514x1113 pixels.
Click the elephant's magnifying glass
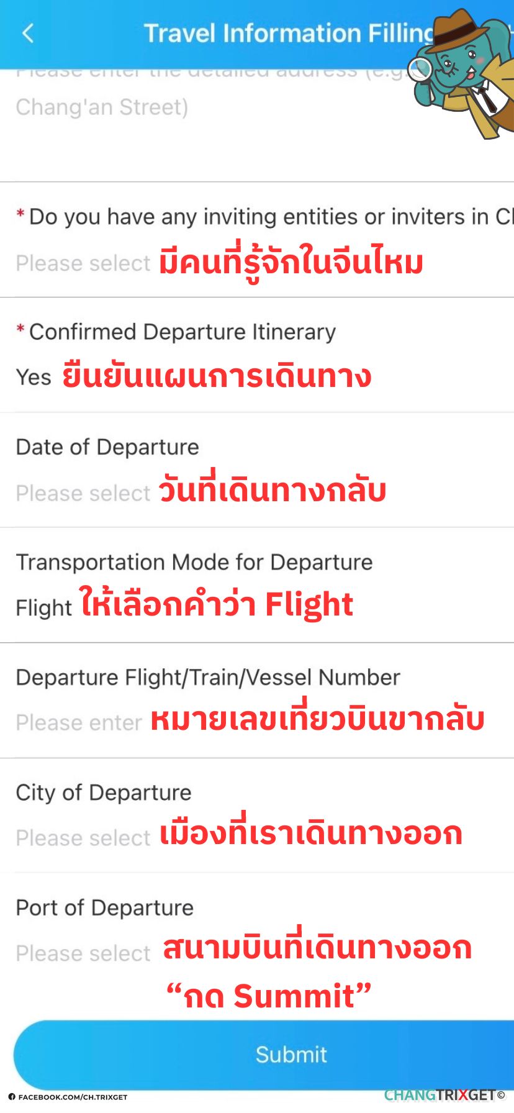[x=421, y=70]
